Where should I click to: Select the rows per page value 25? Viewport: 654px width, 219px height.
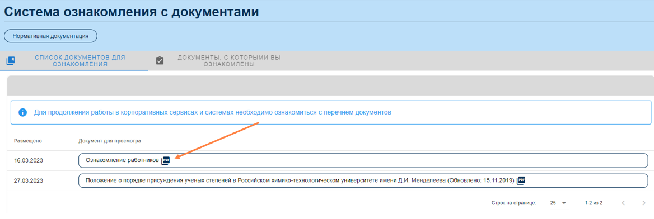553,203
